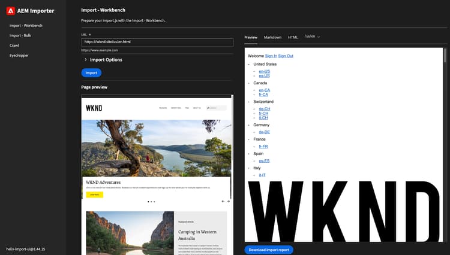Click the carousel pagination dots

(151, 202)
